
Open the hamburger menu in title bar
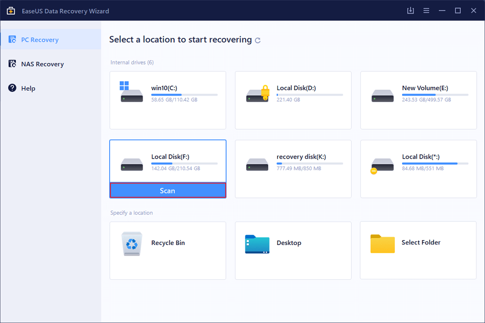point(426,11)
